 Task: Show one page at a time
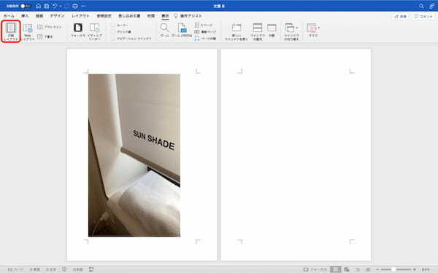coord(204,25)
